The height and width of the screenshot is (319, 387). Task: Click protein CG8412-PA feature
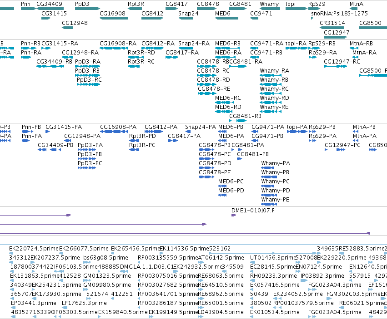pos(154,132)
